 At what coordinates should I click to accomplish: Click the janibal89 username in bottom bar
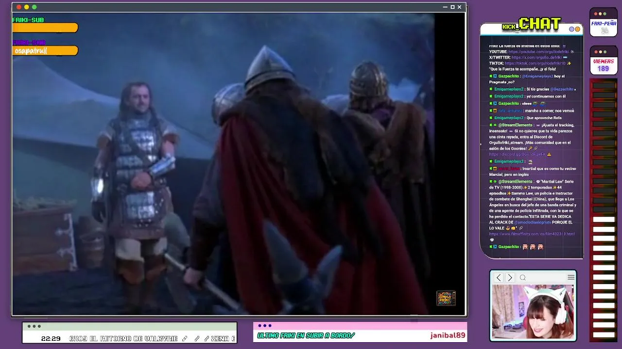coord(448,335)
